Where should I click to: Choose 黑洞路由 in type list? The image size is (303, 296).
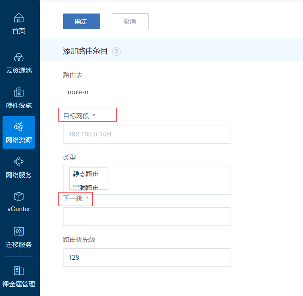86,187
